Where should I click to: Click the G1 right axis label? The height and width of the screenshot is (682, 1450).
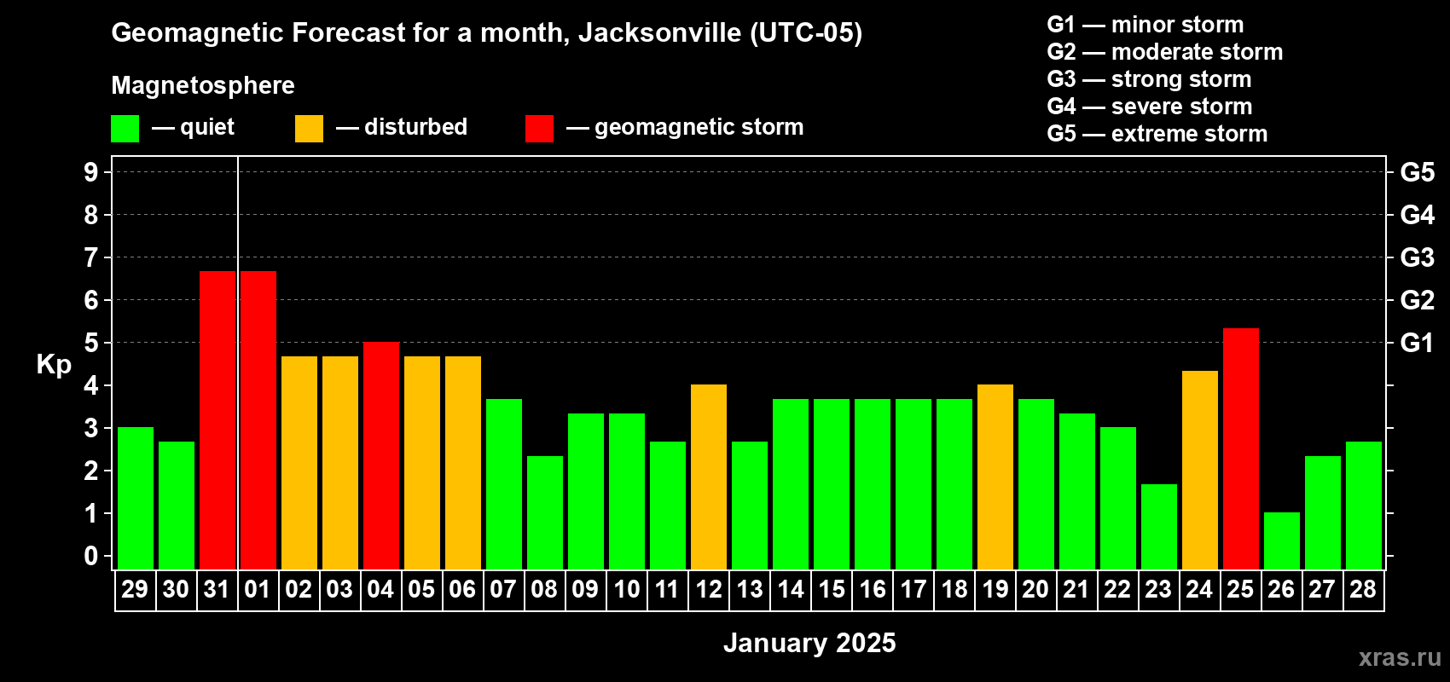[1418, 343]
